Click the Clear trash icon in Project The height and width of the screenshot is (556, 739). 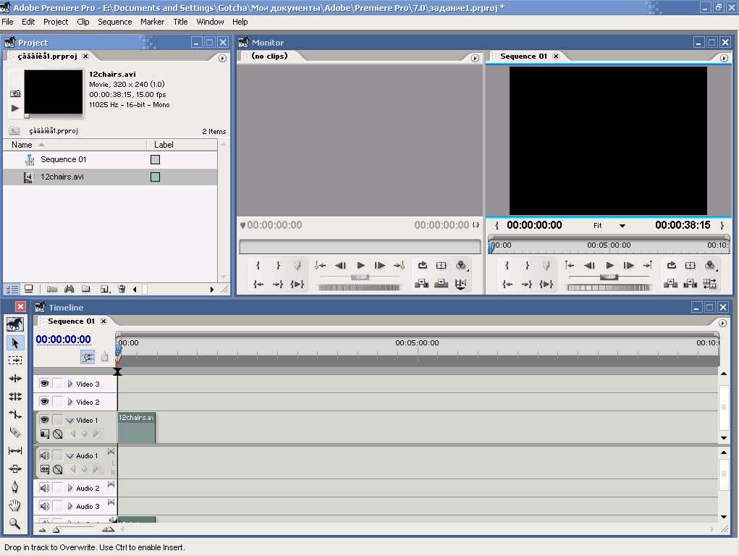[x=122, y=289]
